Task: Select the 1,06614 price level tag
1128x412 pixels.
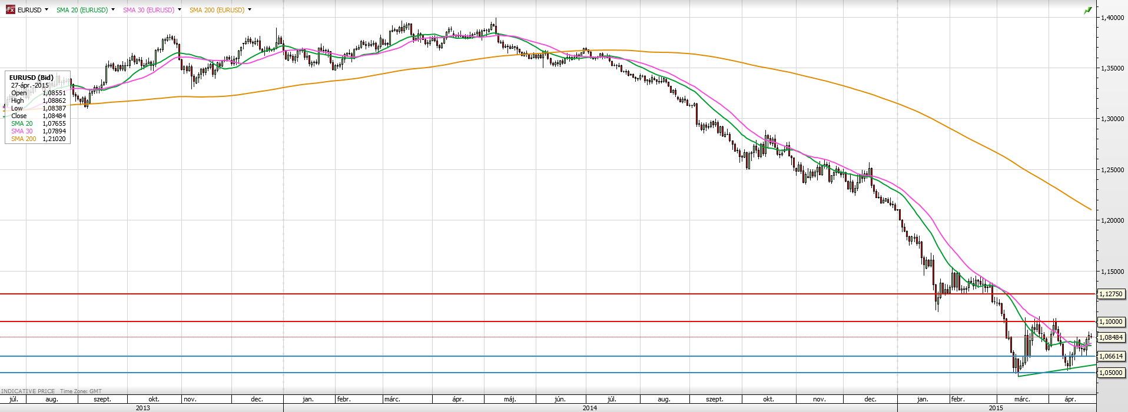Action: pos(1111,356)
